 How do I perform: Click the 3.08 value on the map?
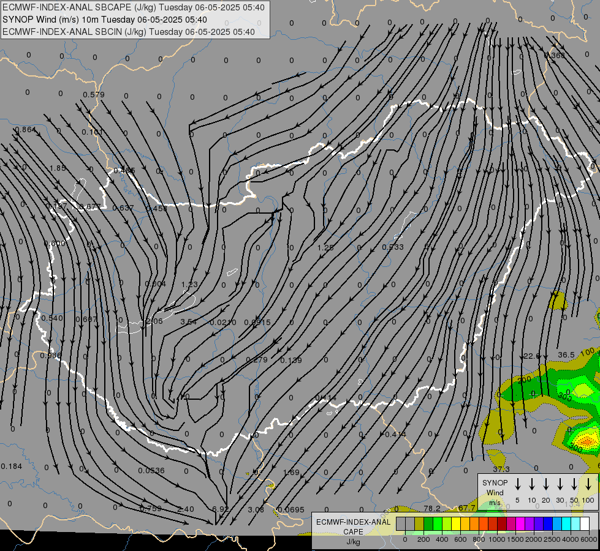(x=256, y=509)
